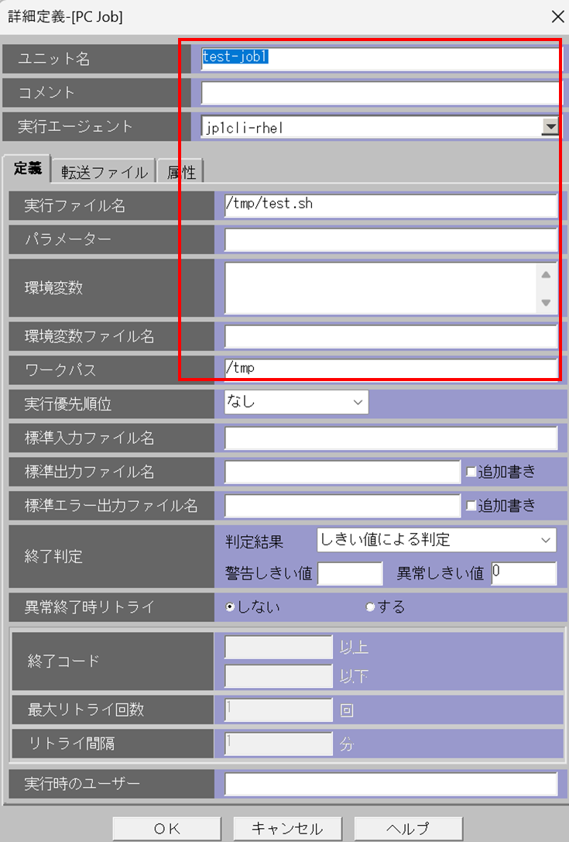Select the する retry radio button
This screenshot has height=842, width=569.
[x=370, y=607]
